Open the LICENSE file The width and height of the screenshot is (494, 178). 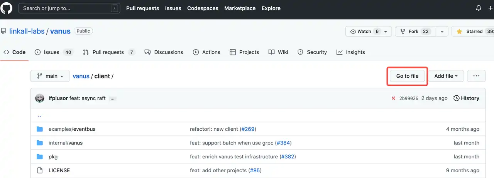coord(59,170)
